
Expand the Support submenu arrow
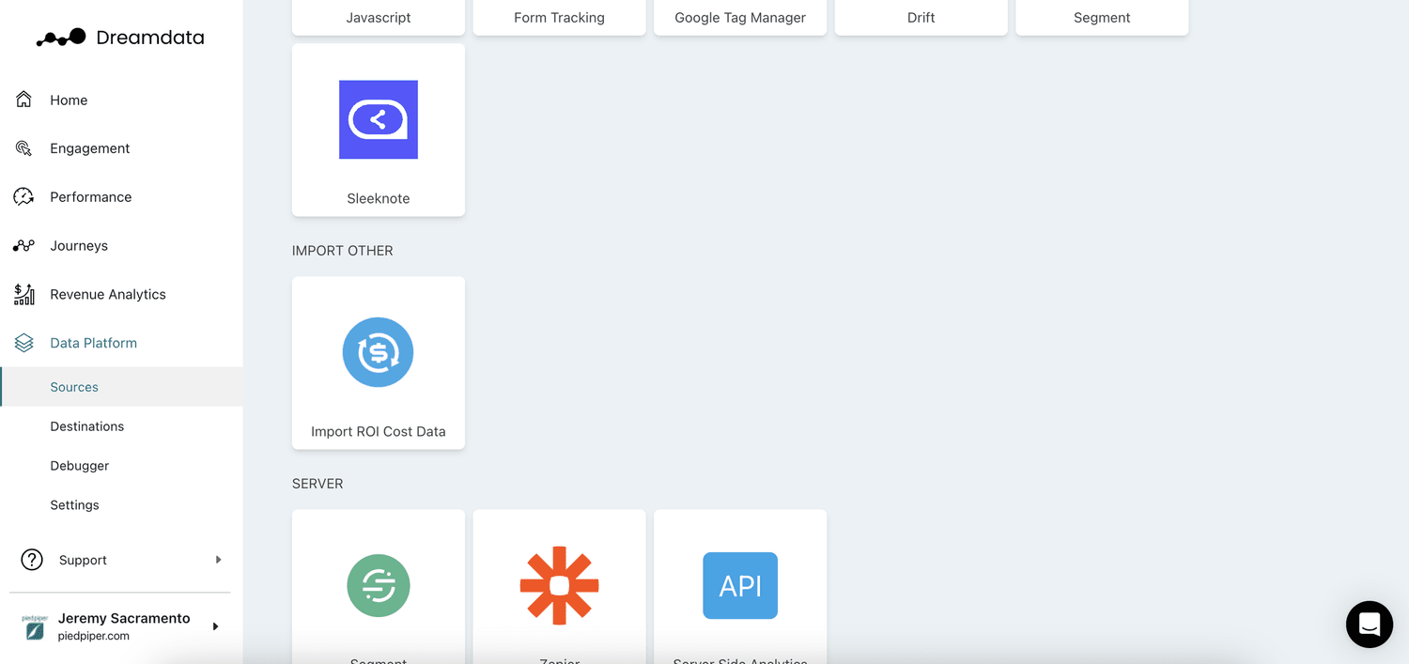point(218,560)
